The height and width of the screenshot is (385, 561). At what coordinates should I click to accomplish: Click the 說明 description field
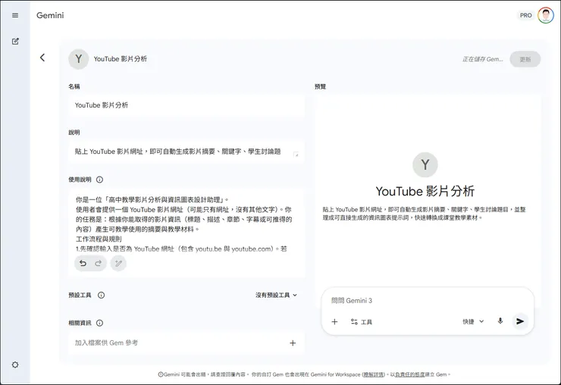[186, 152]
